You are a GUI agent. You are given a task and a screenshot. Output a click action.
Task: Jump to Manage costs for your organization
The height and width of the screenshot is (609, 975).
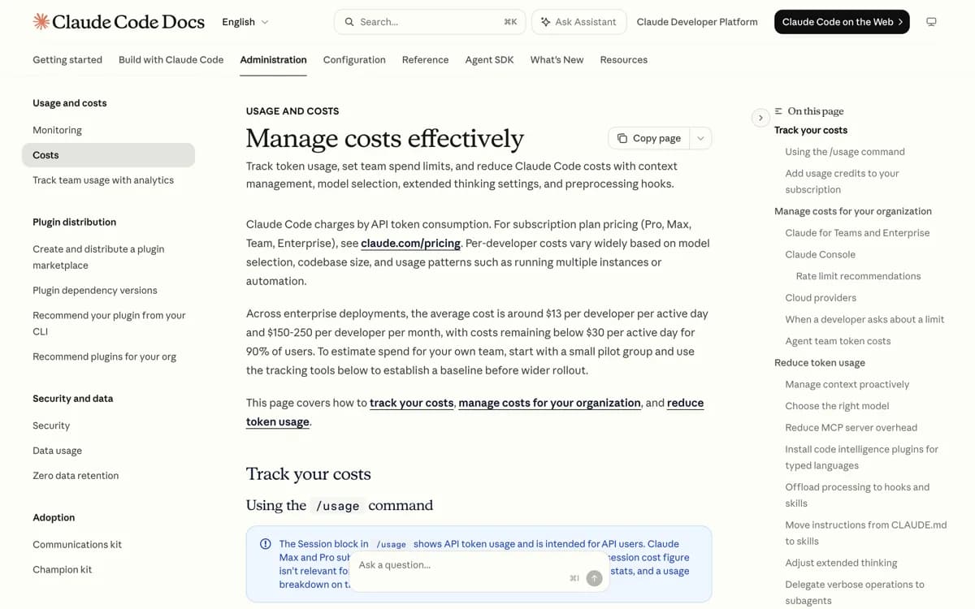click(x=853, y=211)
